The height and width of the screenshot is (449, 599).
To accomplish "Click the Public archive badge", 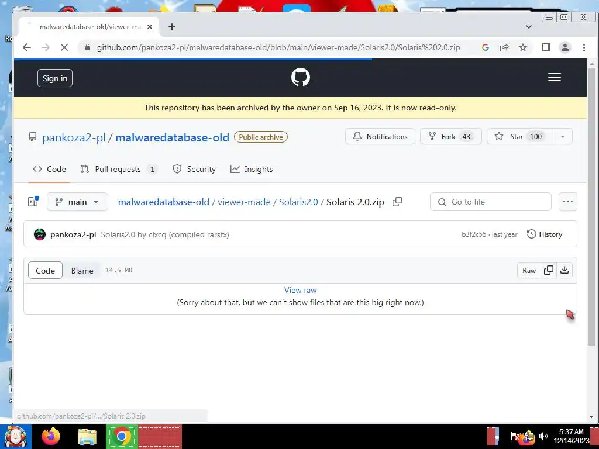I will [261, 137].
